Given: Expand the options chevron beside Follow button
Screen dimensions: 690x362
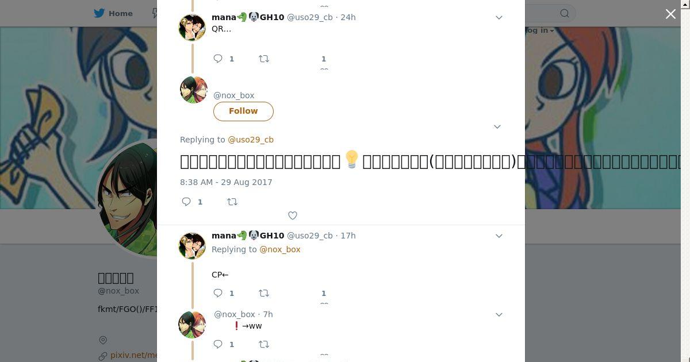Looking at the screenshot, I should [497, 126].
